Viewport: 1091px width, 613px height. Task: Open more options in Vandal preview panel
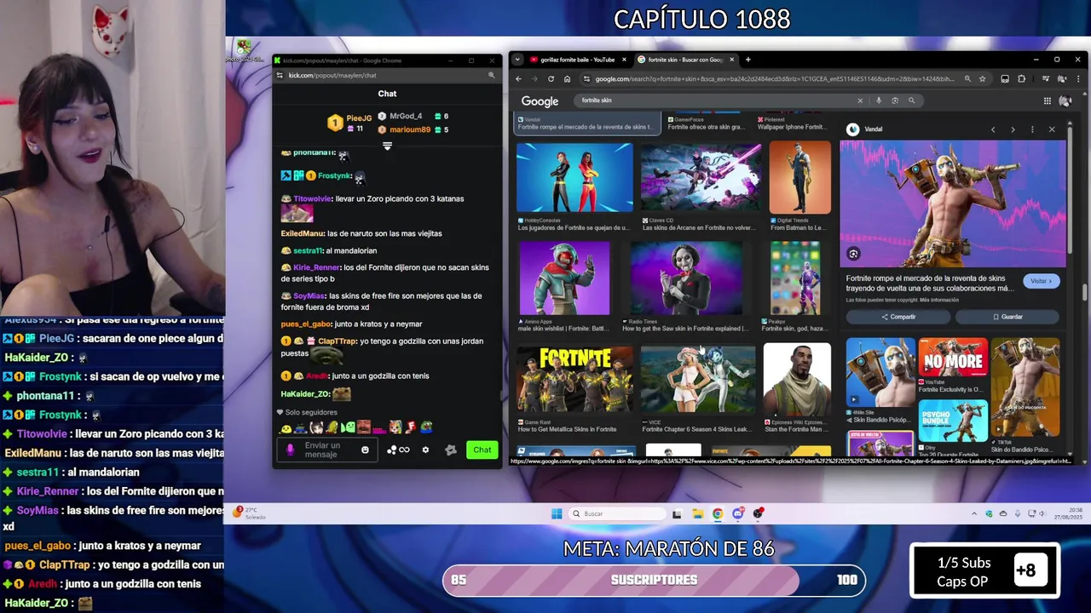[1032, 129]
